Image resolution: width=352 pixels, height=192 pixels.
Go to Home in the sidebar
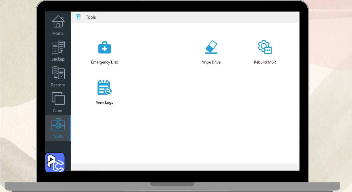coord(58,26)
